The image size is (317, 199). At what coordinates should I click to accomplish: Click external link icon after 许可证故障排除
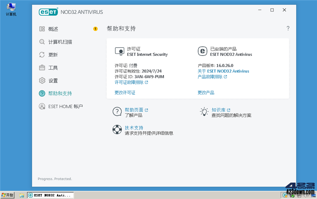147,82
